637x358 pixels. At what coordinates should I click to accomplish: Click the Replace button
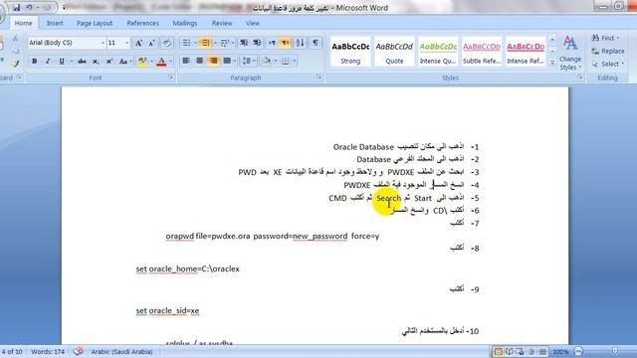(x=608, y=51)
